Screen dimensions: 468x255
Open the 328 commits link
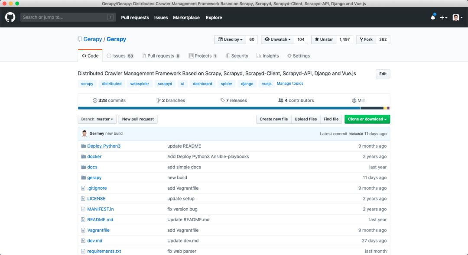pos(109,100)
